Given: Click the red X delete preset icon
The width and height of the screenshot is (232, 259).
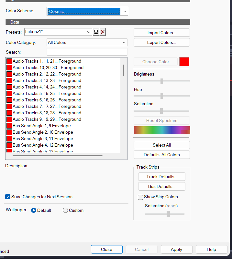Looking at the screenshot, I should (x=103, y=32).
